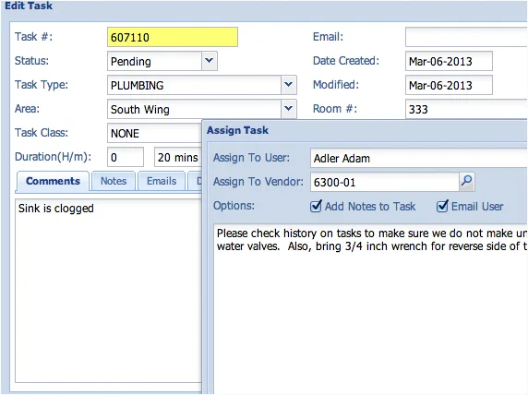The height and width of the screenshot is (395, 528).
Task: Click the Room # field showing 333
Action: coord(466,109)
